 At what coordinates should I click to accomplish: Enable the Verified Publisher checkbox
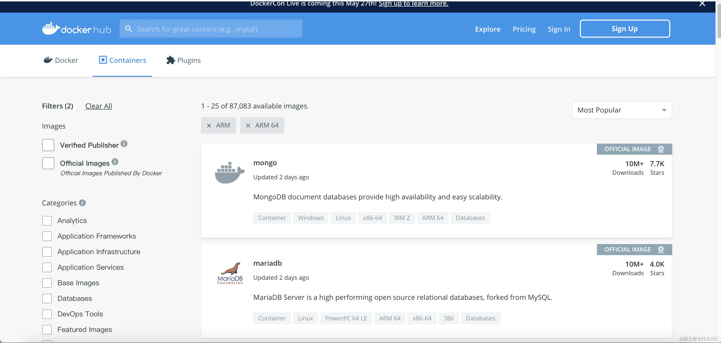tap(48, 145)
